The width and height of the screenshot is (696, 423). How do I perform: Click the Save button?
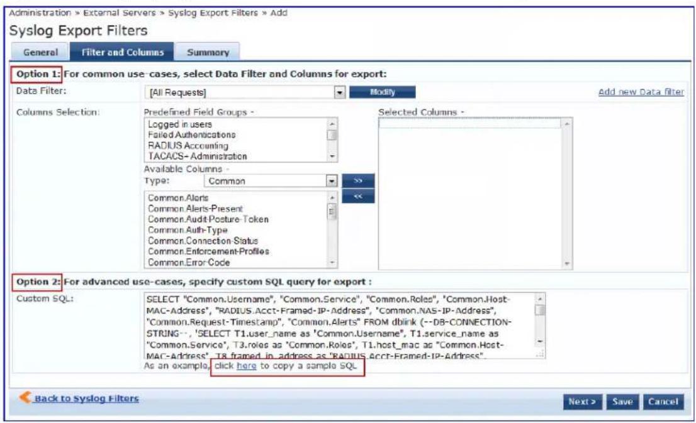click(622, 402)
